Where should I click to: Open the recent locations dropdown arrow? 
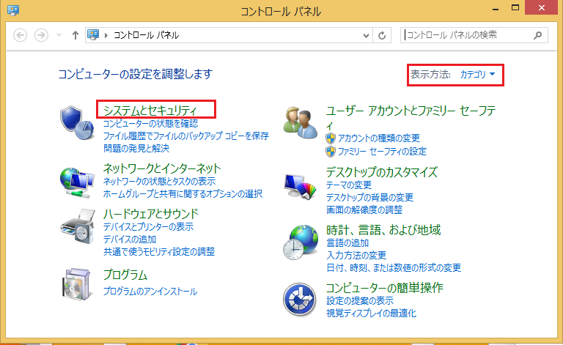pos(59,35)
